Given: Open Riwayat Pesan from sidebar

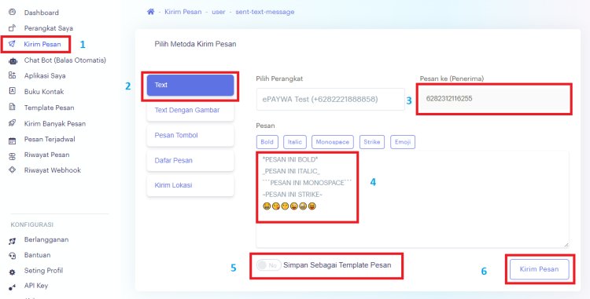Looking at the screenshot, I should tap(46, 155).
